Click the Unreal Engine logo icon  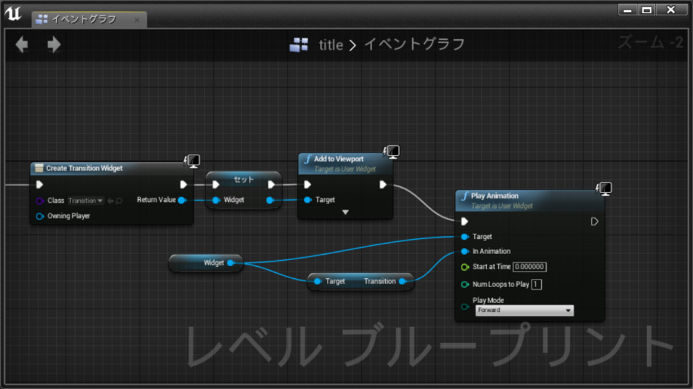coord(14,14)
